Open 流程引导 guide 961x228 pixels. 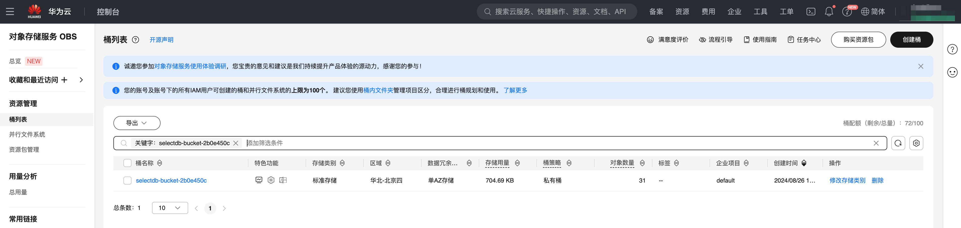pos(716,40)
